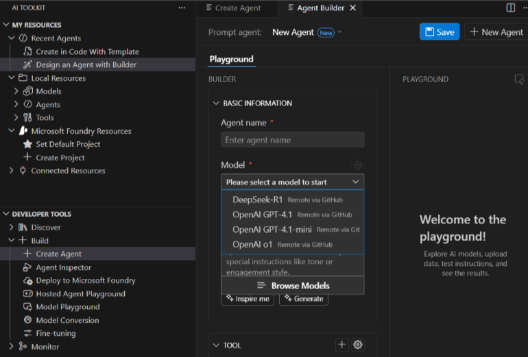Open the model selection dropdown

292,182
